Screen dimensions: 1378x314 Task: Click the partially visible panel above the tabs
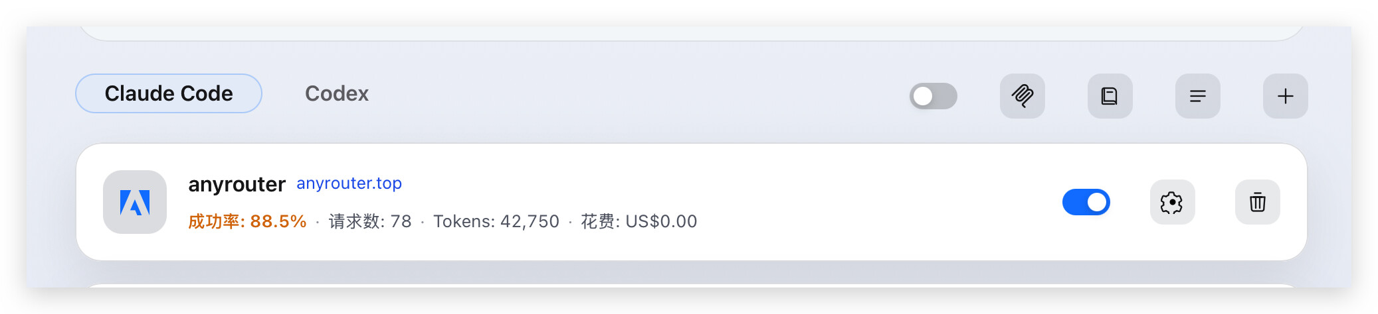[x=691, y=33]
